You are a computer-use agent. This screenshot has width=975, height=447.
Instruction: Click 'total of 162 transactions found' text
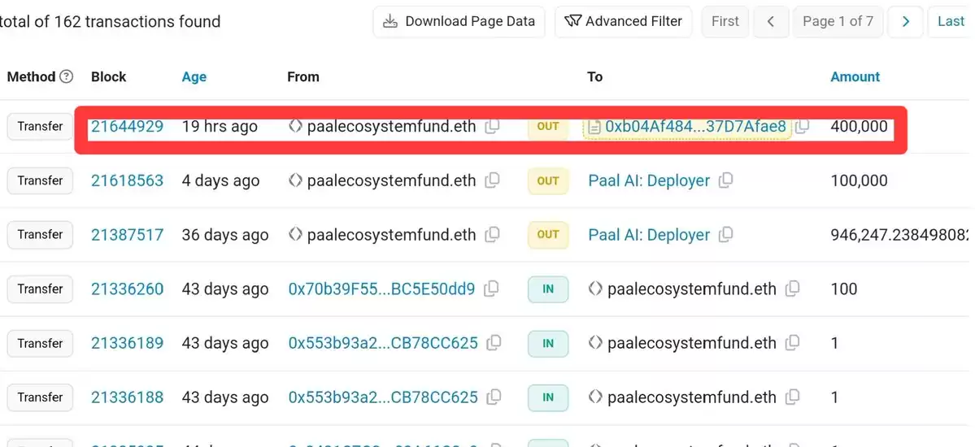pyautogui.click(x=110, y=22)
